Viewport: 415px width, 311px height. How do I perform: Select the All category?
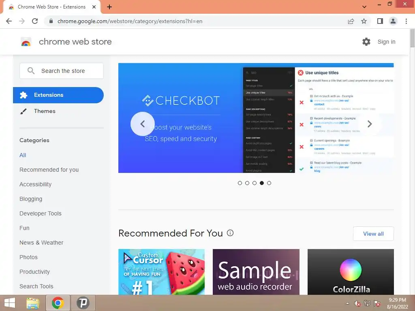[x=23, y=155]
